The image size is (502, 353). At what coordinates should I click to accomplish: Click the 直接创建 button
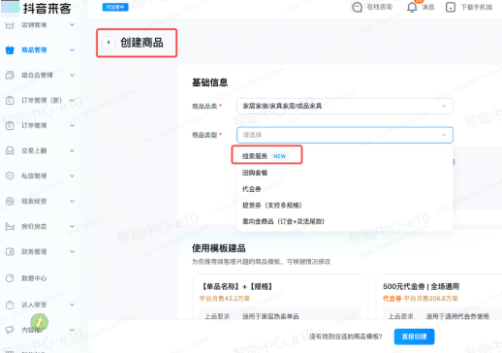(414, 337)
